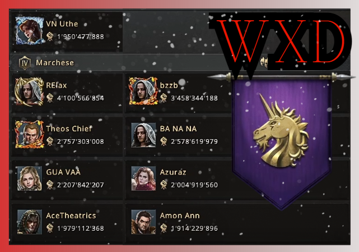Click the power fist icon under GUA VAA
Viewport: 359px width, 252px height.
click(x=50, y=185)
